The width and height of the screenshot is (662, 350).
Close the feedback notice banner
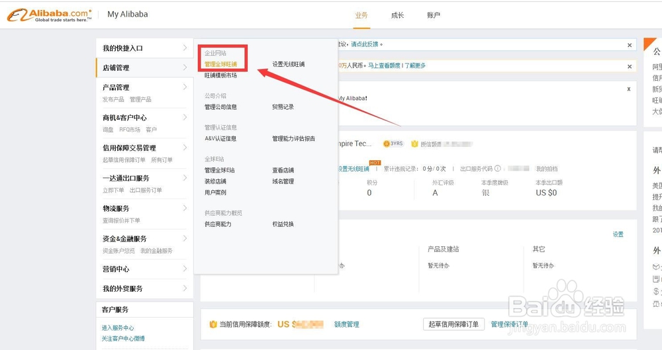[x=630, y=45]
